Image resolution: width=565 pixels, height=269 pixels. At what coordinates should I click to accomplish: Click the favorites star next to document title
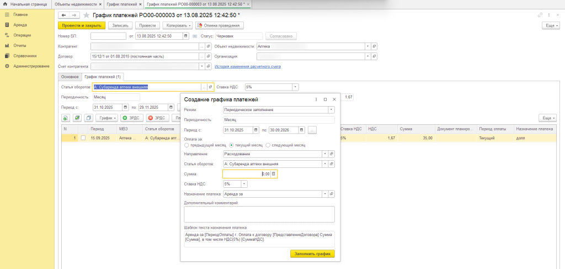pyautogui.click(x=86, y=15)
